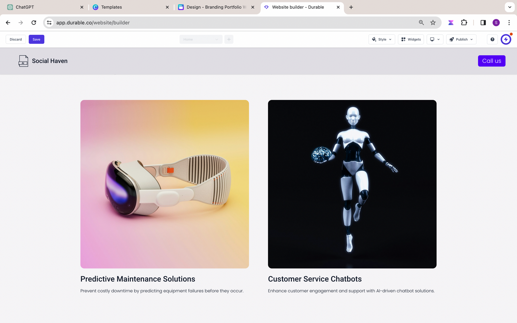Open the Widgets panel
Image resolution: width=517 pixels, height=323 pixels.
411,39
